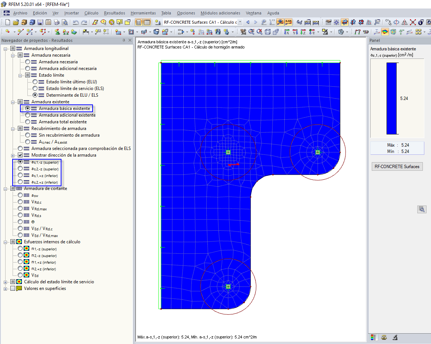
Task: Open the Resultados menu
Action: click(114, 13)
